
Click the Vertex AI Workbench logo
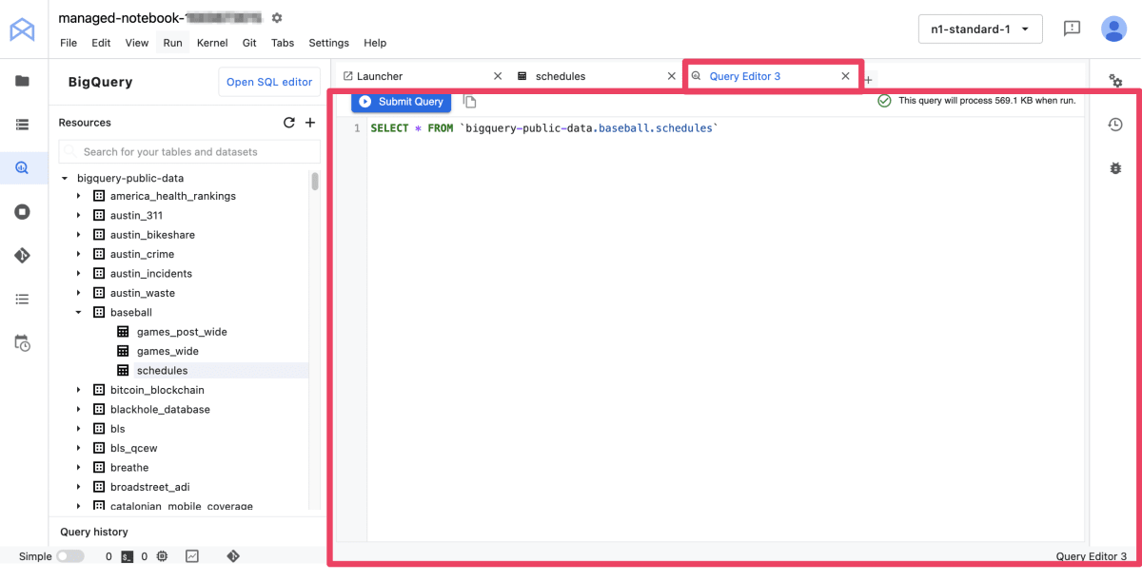(x=22, y=30)
